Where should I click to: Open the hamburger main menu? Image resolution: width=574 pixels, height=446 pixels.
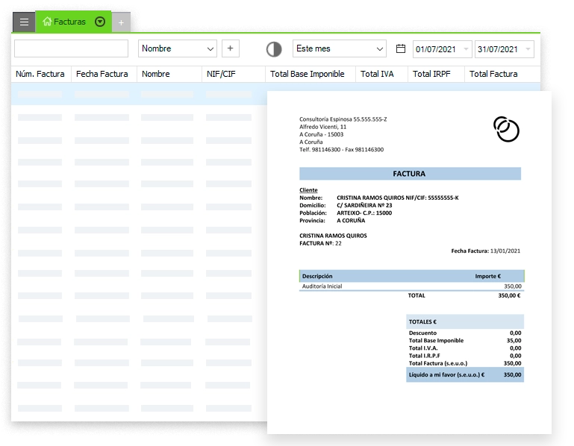(24, 22)
